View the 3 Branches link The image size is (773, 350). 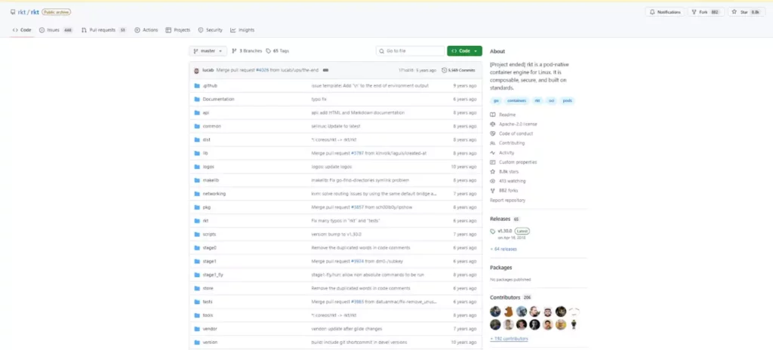click(x=247, y=51)
